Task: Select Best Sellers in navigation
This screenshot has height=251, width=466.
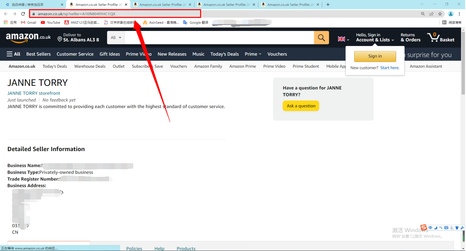Action: click(38, 54)
